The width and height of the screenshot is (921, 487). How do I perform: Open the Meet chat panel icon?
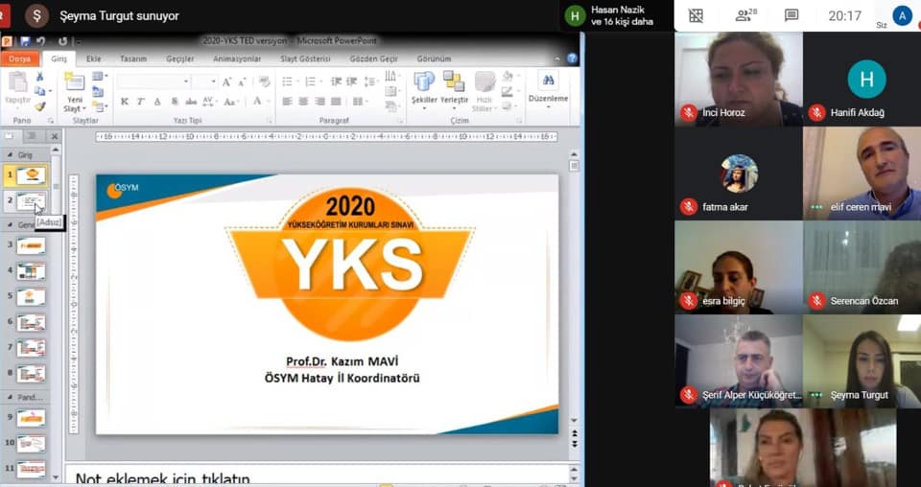[791, 15]
